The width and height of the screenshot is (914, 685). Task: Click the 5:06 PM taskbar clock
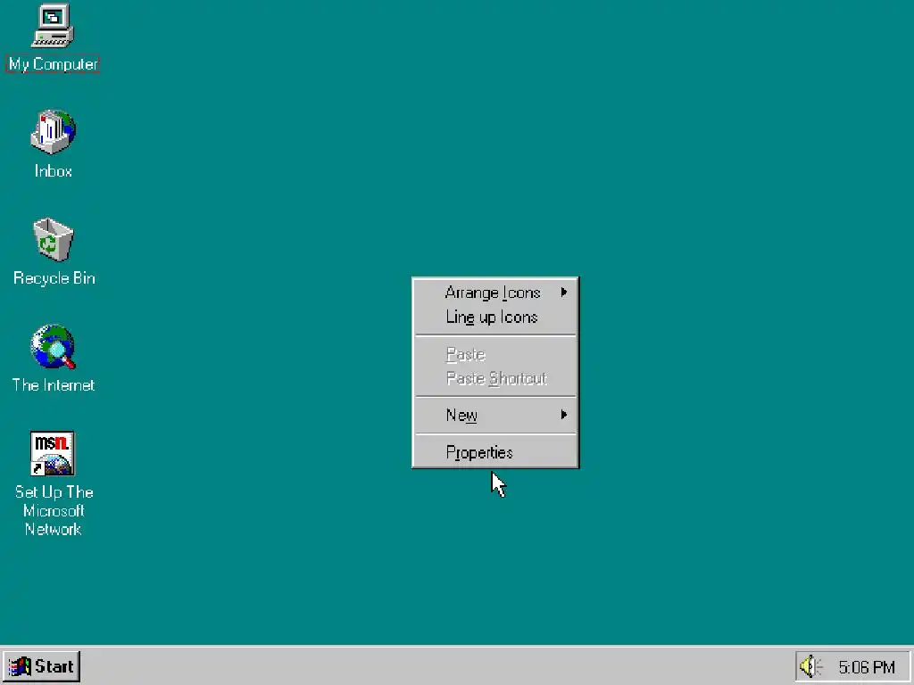pyautogui.click(x=866, y=667)
